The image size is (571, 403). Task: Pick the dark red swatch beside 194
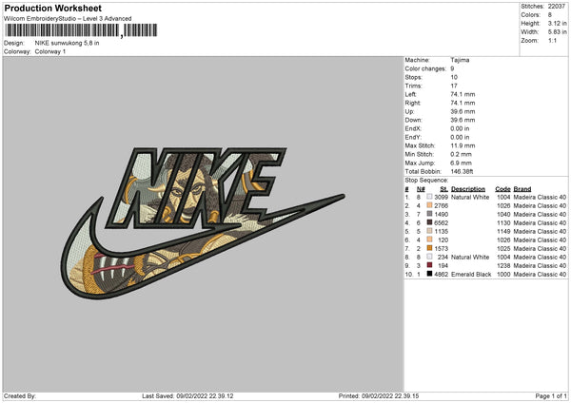tap(429, 265)
